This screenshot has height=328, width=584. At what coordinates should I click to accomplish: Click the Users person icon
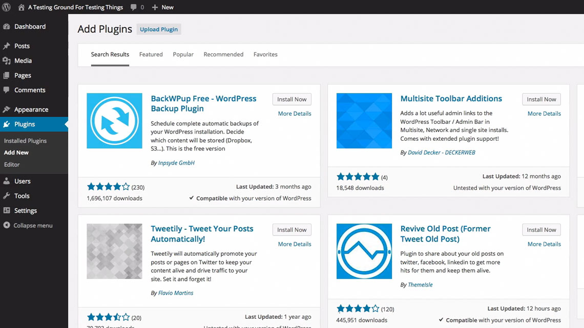pyautogui.click(x=6, y=181)
